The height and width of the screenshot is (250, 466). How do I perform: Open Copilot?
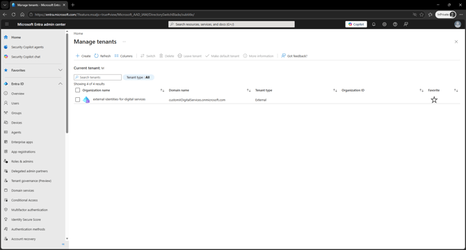(x=356, y=24)
